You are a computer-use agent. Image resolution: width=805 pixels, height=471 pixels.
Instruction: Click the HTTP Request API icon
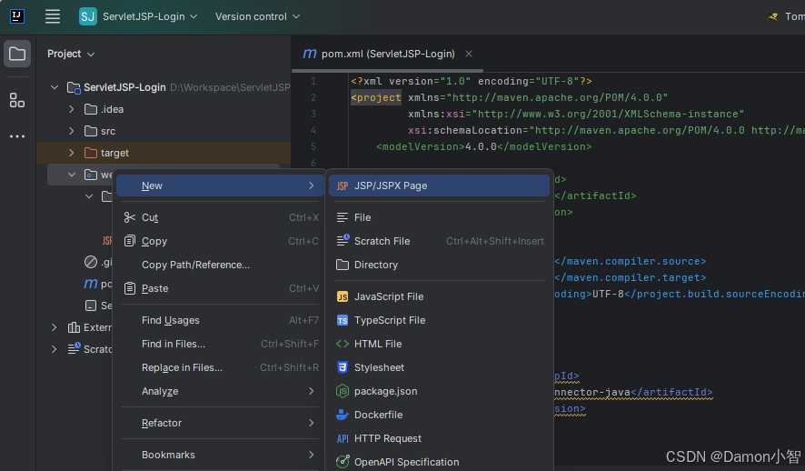[343, 438]
